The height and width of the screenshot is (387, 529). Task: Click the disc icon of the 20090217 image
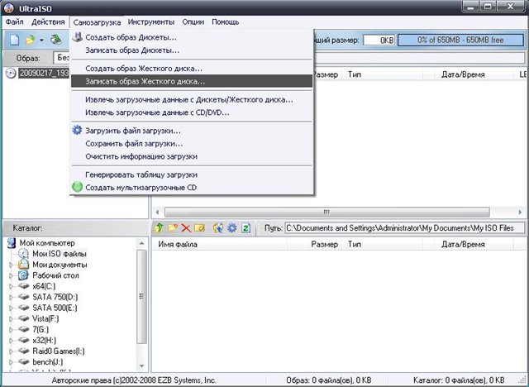pos(11,73)
